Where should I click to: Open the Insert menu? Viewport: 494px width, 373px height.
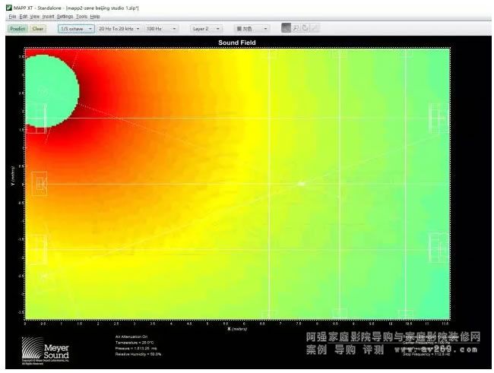pos(48,16)
